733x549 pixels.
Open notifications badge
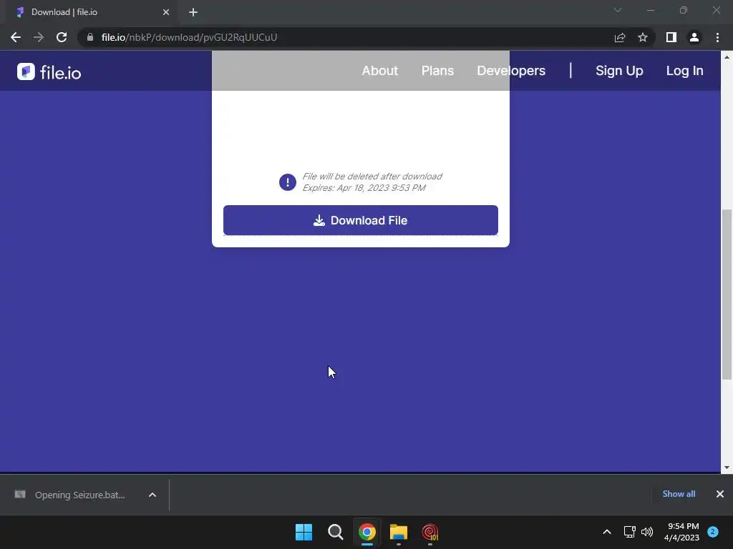point(713,531)
